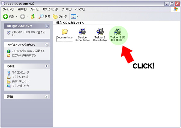
Task: Select the Traktor 3 Demo Setup icon
Action: [100, 32]
